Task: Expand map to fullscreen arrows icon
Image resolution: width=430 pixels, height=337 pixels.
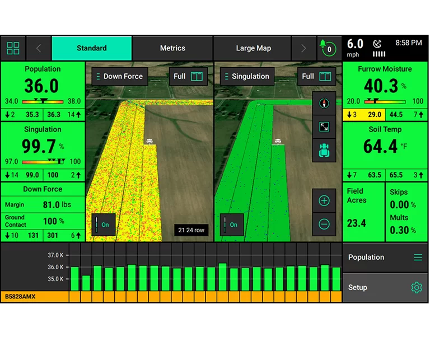Action: pyautogui.click(x=324, y=127)
